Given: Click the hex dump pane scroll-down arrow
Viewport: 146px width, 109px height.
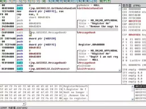Looking at the screenshot, I should click(x=133, y=99).
